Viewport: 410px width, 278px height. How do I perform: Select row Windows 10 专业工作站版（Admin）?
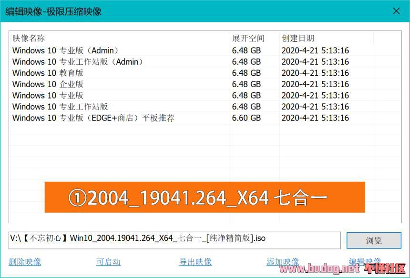(205, 61)
